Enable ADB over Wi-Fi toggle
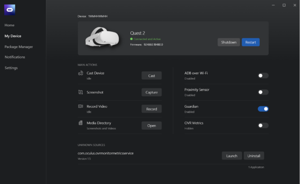Viewport: 300px width, 184px height. tap(263, 76)
